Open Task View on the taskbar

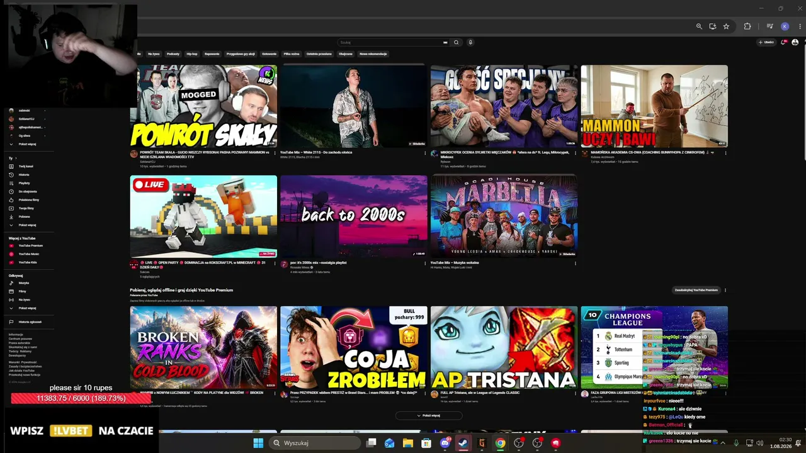pyautogui.click(x=371, y=443)
